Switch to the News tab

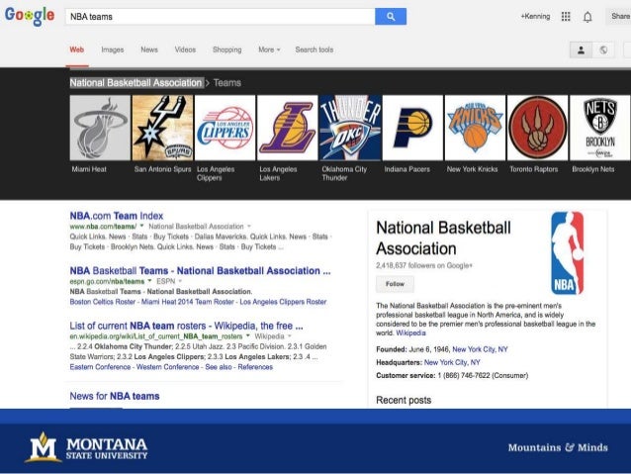click(149, 49)
